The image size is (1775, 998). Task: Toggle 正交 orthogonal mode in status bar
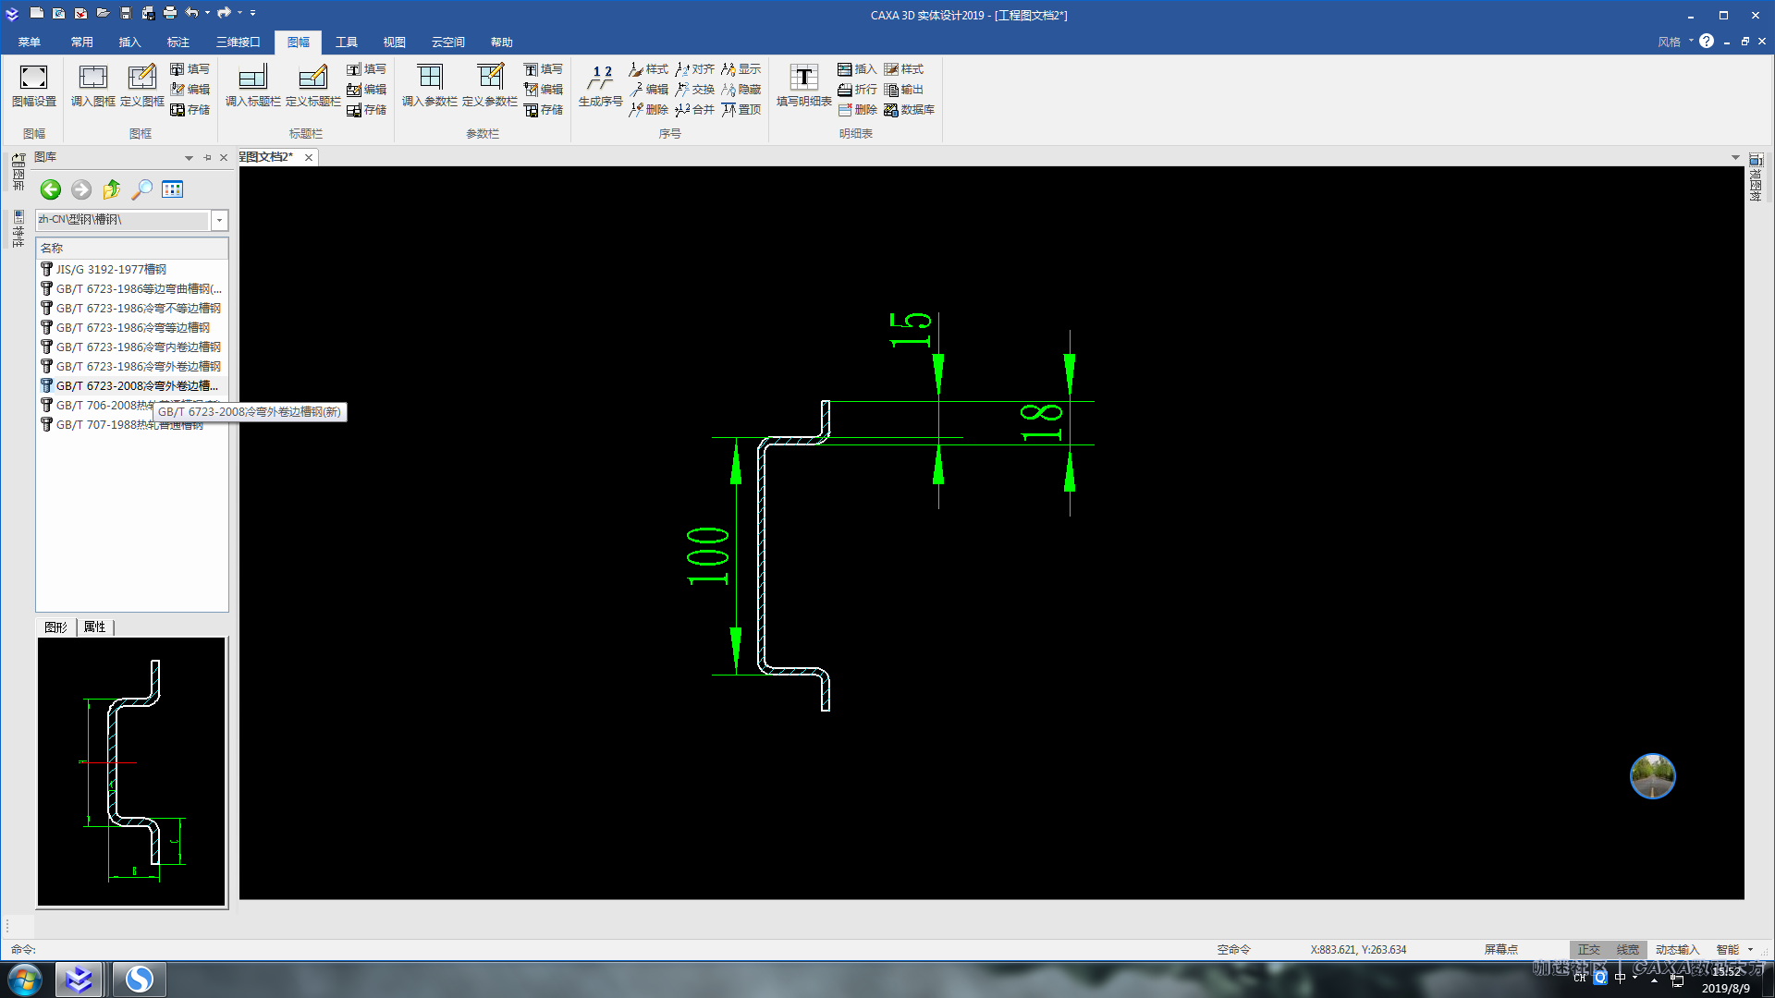pos(1588,949)
